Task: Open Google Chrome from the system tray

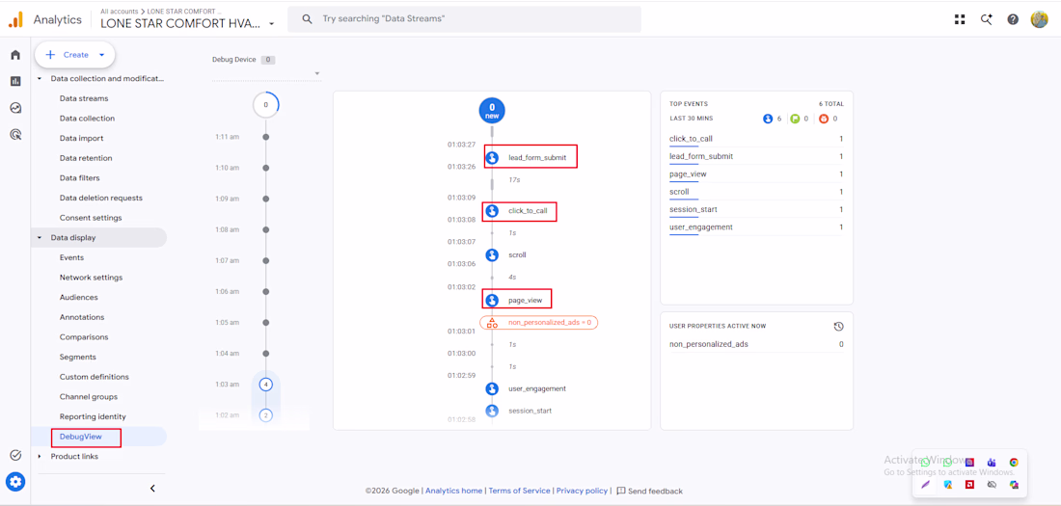Action: 1014,462
